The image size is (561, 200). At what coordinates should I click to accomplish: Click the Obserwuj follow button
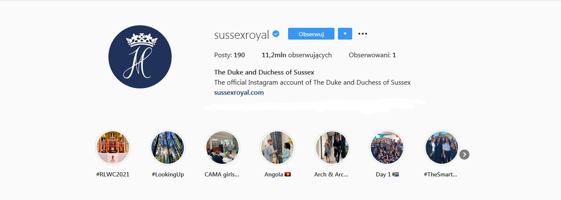[x=311, y=34]
